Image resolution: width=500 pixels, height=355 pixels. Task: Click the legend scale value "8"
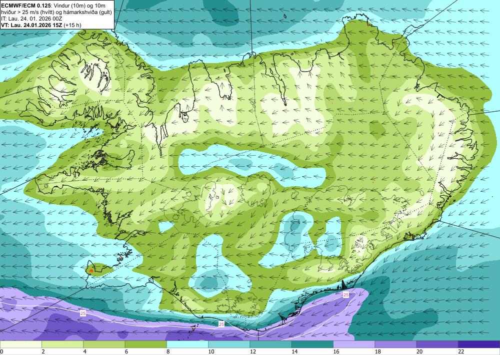168,352
